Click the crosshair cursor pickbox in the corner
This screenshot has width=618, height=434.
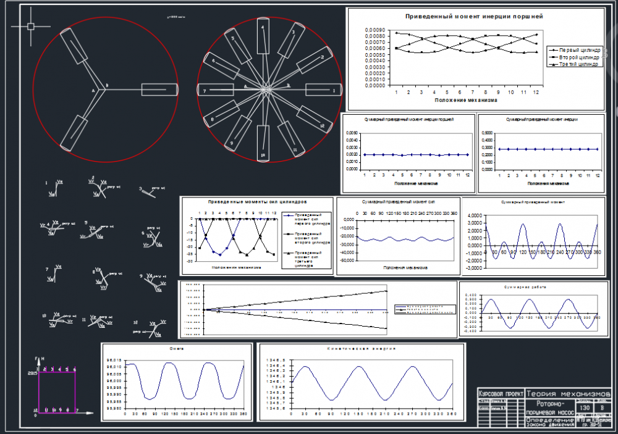(x=31, y=27)
